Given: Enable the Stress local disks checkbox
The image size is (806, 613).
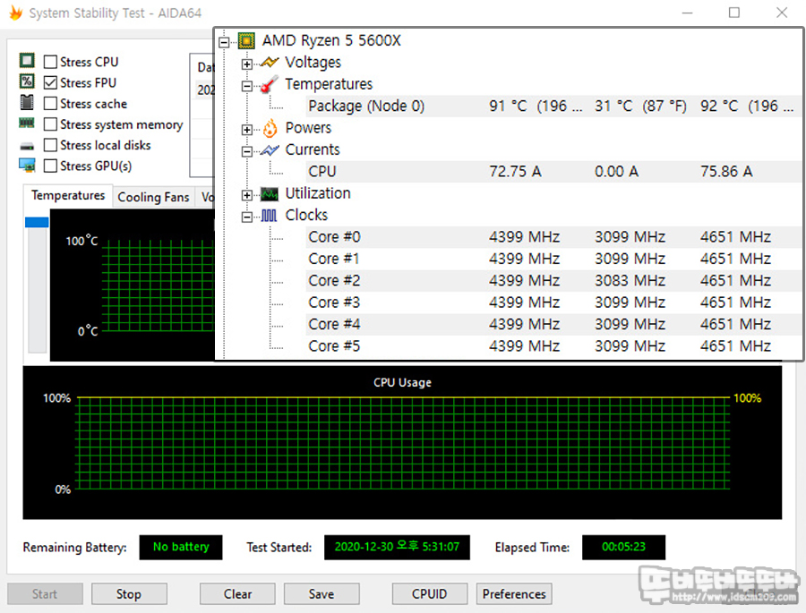Looking at the screenshot, I should (50, 145).
